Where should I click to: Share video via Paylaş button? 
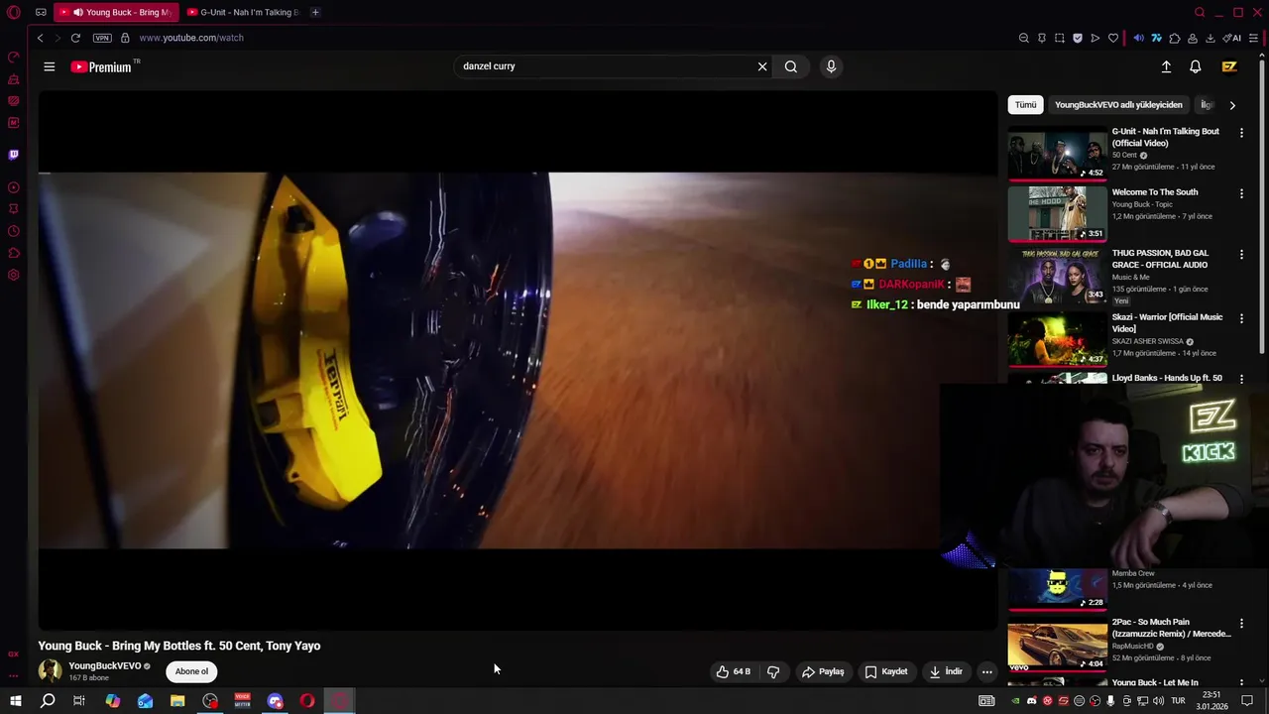[823, 671]
